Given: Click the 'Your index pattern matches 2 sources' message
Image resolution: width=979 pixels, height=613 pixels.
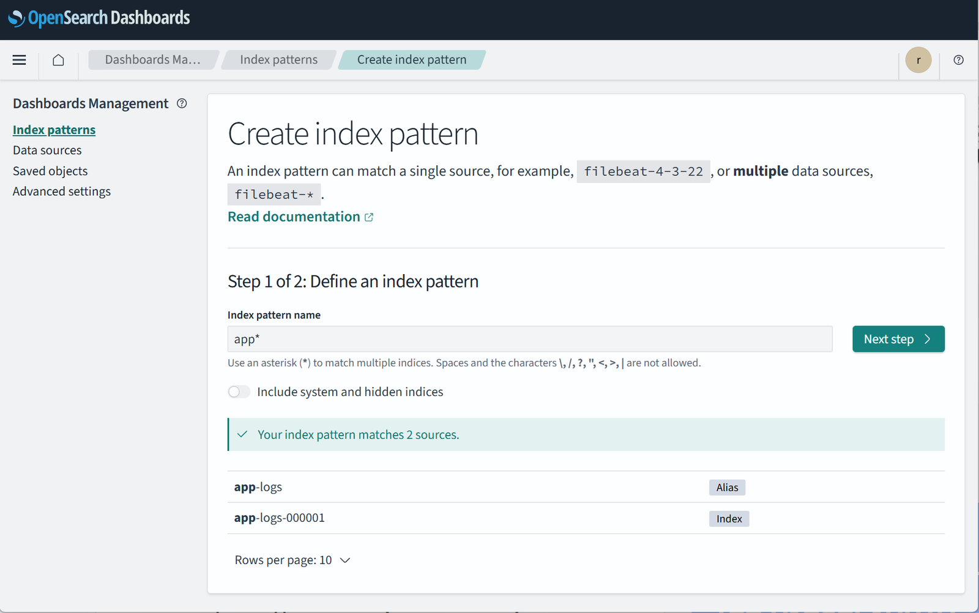Looking at the screenshot, I should coord(358,435).
